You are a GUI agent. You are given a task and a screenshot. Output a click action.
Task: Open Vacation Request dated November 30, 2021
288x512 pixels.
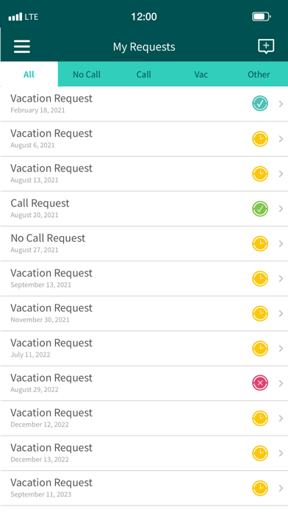tap(144, 313)
